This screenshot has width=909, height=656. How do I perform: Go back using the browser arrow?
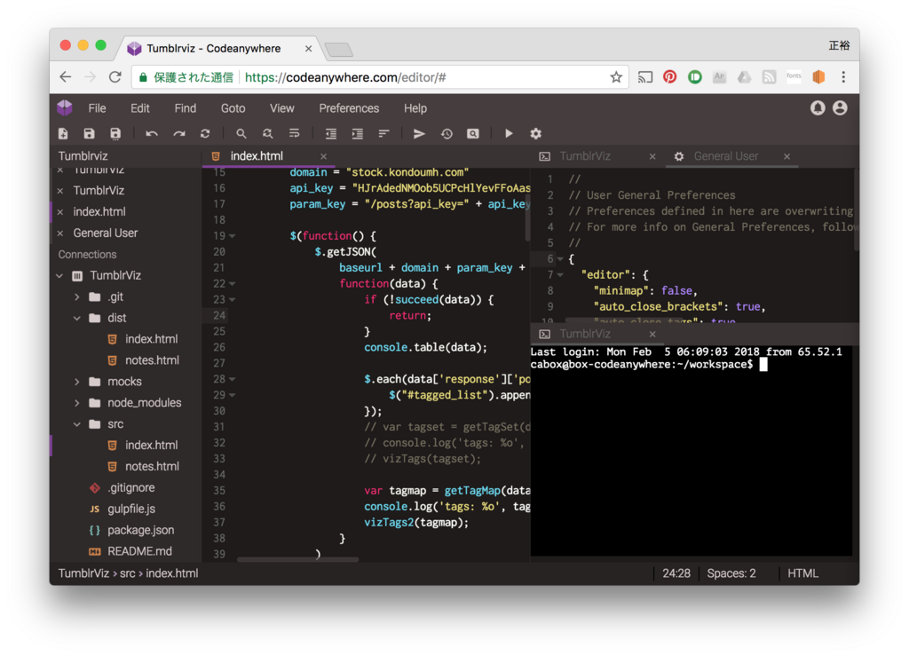pos(66,77)
